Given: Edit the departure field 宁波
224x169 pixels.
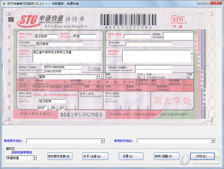Looking at the screenshot, I should [85, 36].
